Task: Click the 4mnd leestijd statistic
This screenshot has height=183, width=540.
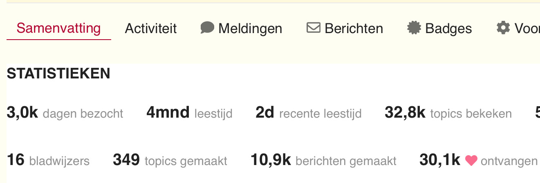Action: click(x=189, y=113)
